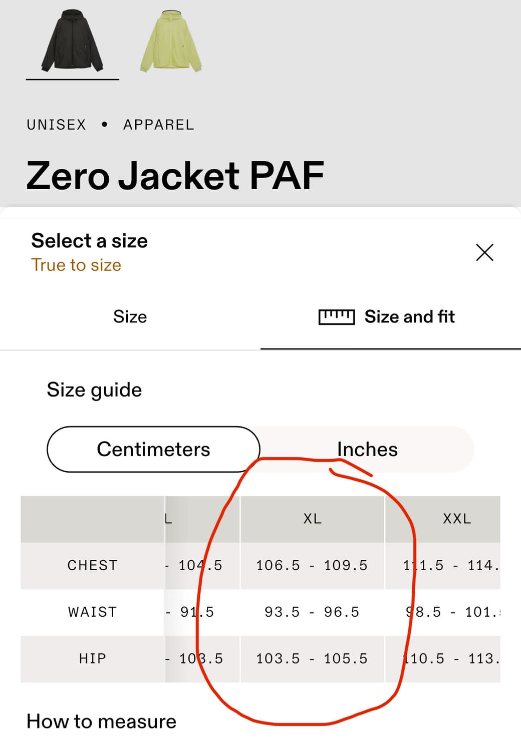Click the XL chest measurement cell

click(313, 565)
